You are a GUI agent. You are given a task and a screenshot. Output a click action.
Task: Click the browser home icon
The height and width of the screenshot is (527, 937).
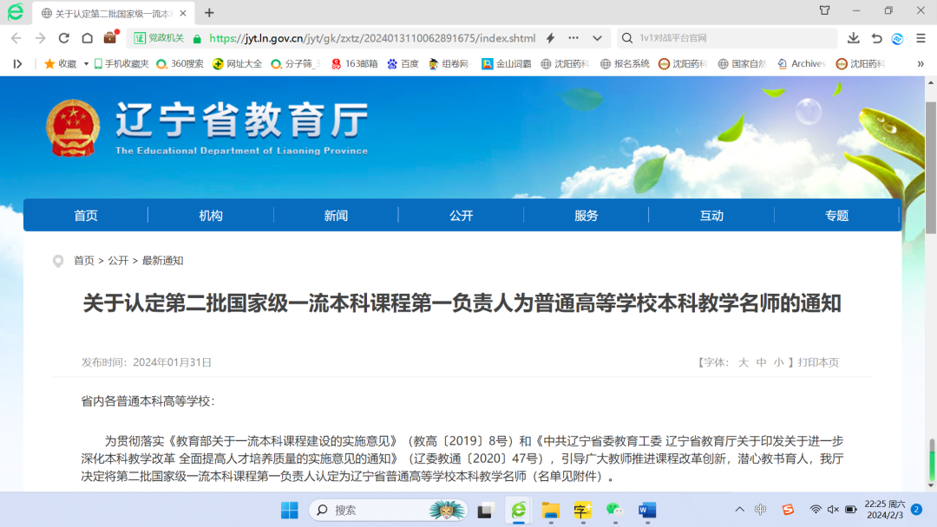[87, 38]
